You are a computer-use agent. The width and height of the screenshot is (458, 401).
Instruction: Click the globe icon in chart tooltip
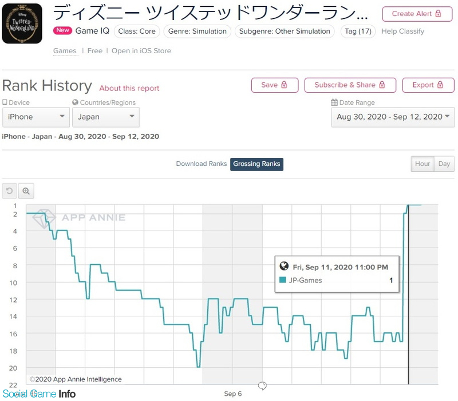click(x=283, y=267)
